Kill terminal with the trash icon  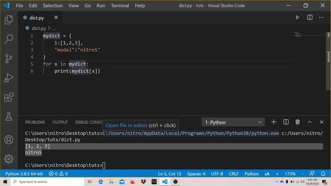(297, 122)
